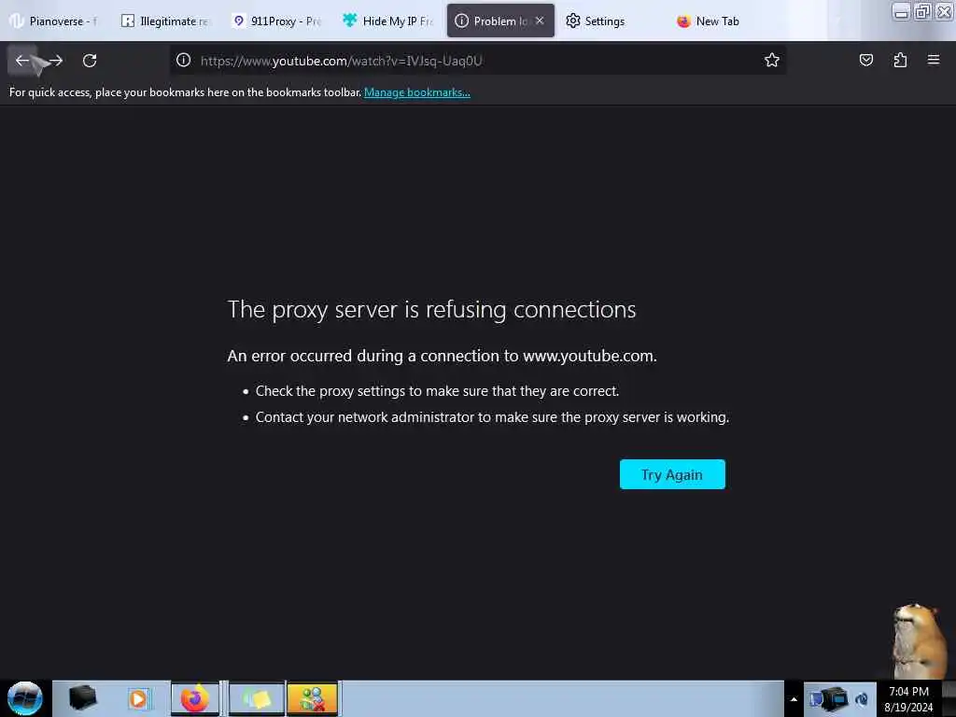Switch to the 911Proxy tab

276,21
